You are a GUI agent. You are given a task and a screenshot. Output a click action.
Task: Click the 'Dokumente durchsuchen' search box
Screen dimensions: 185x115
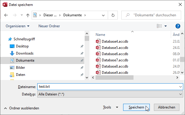tap(151, 15)
